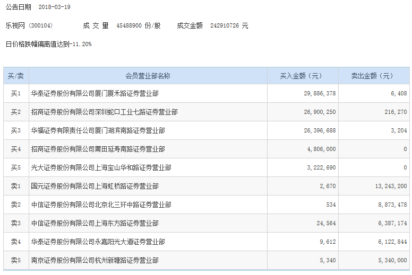
Task: Click buy amount 26,900,250
Action: pyautogui.click(x=320, y=112)
